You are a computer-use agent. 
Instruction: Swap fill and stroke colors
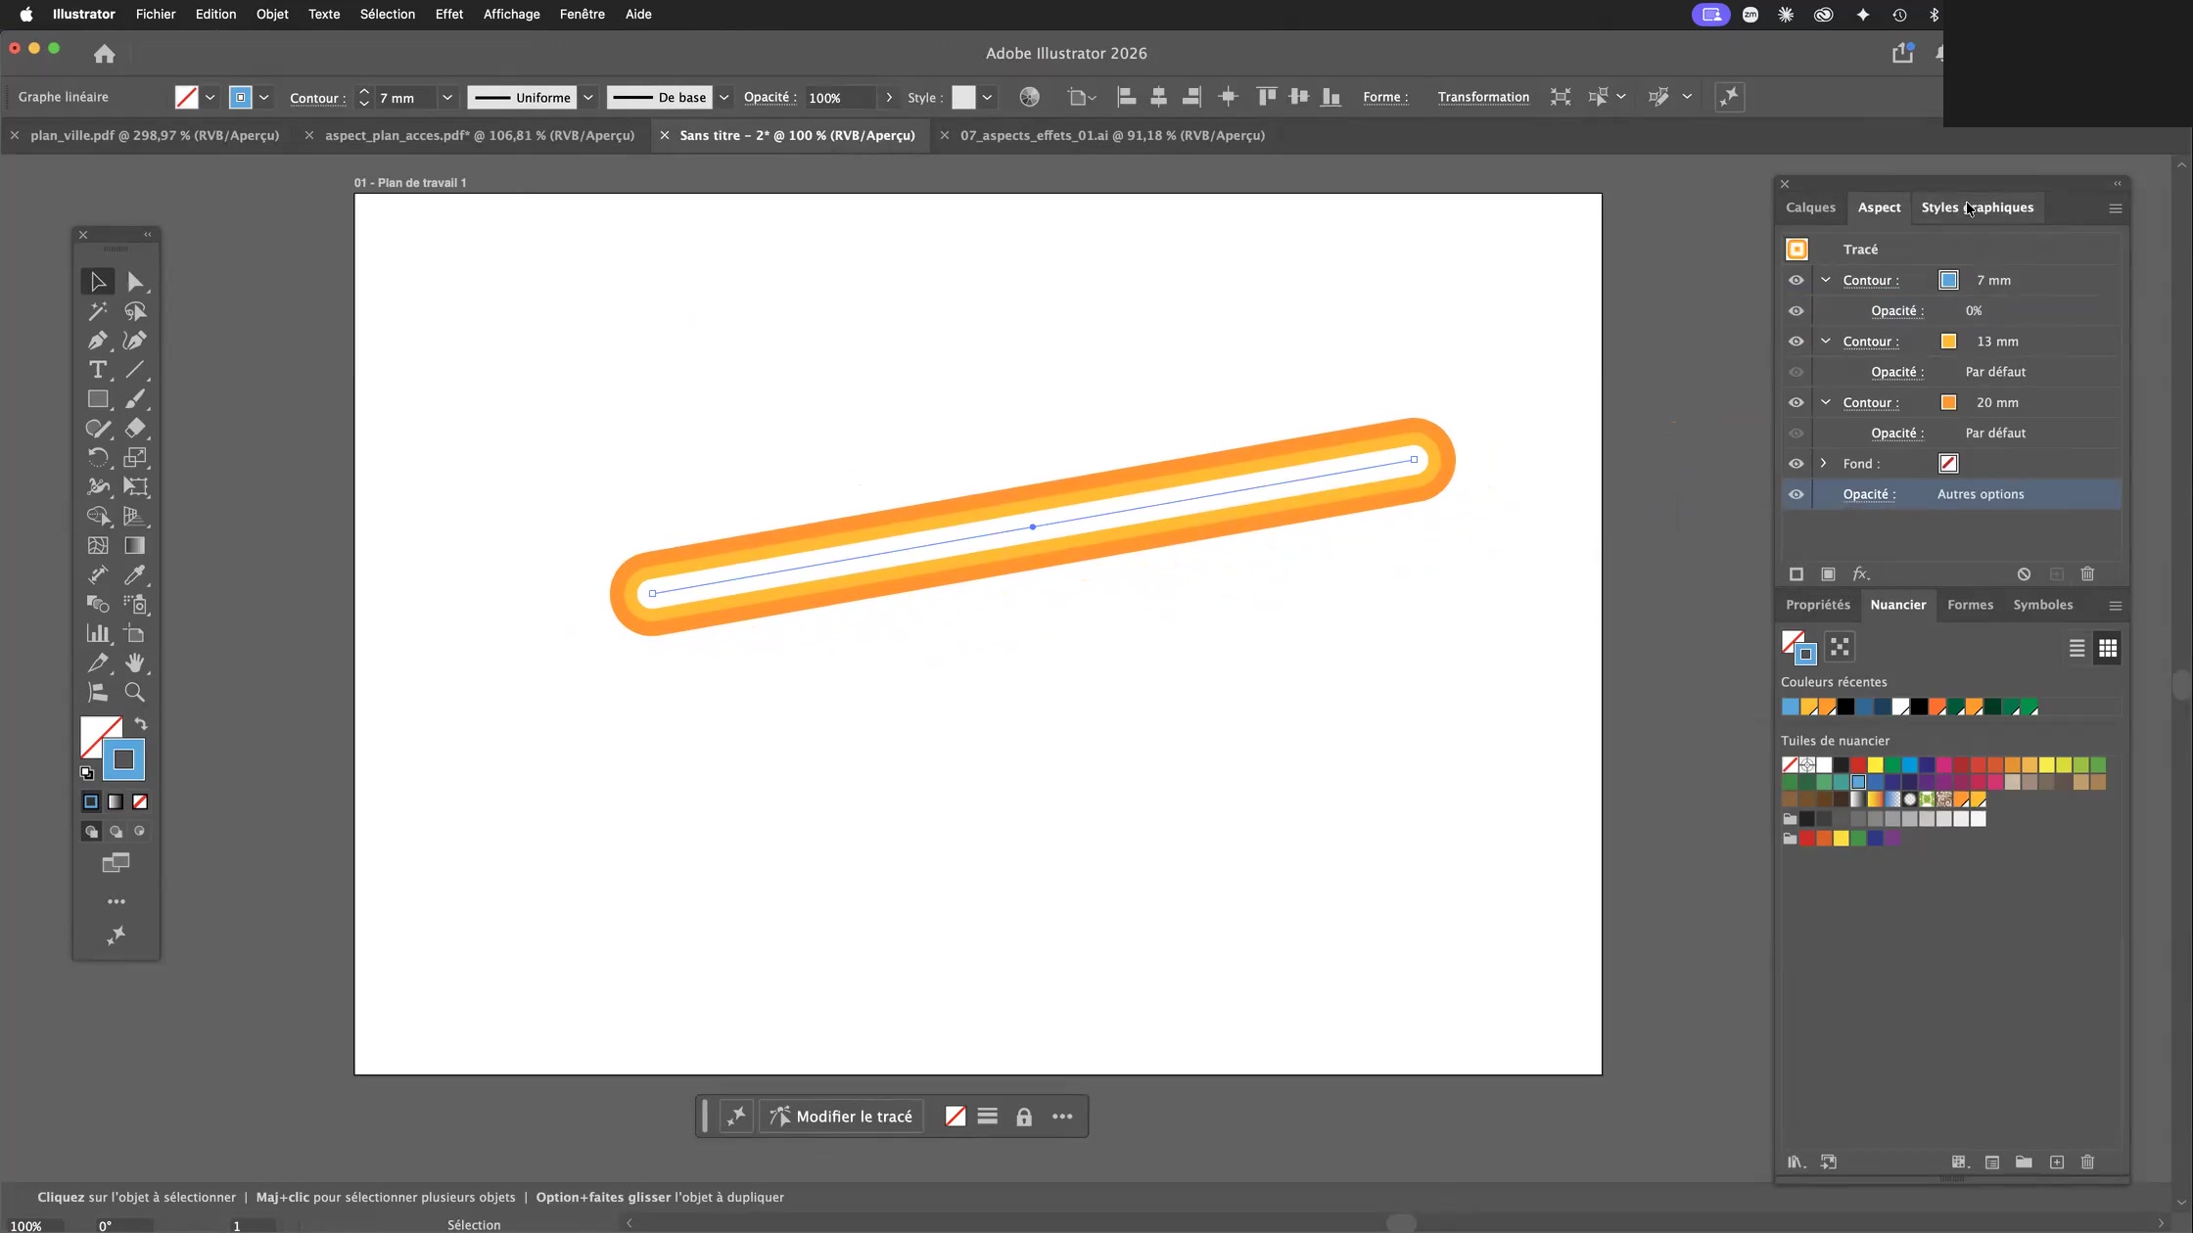coord(141,724)
